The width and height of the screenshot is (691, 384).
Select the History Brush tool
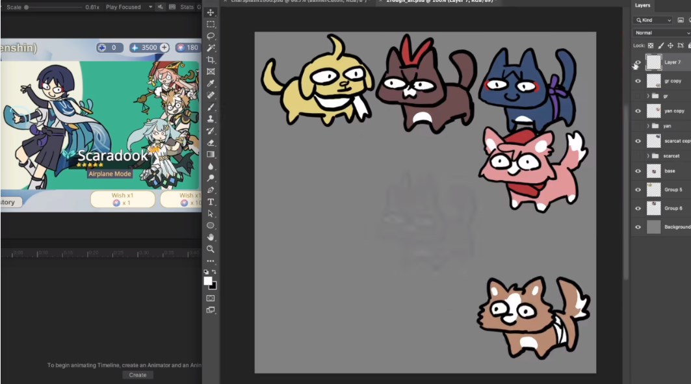tap(211, 131)
